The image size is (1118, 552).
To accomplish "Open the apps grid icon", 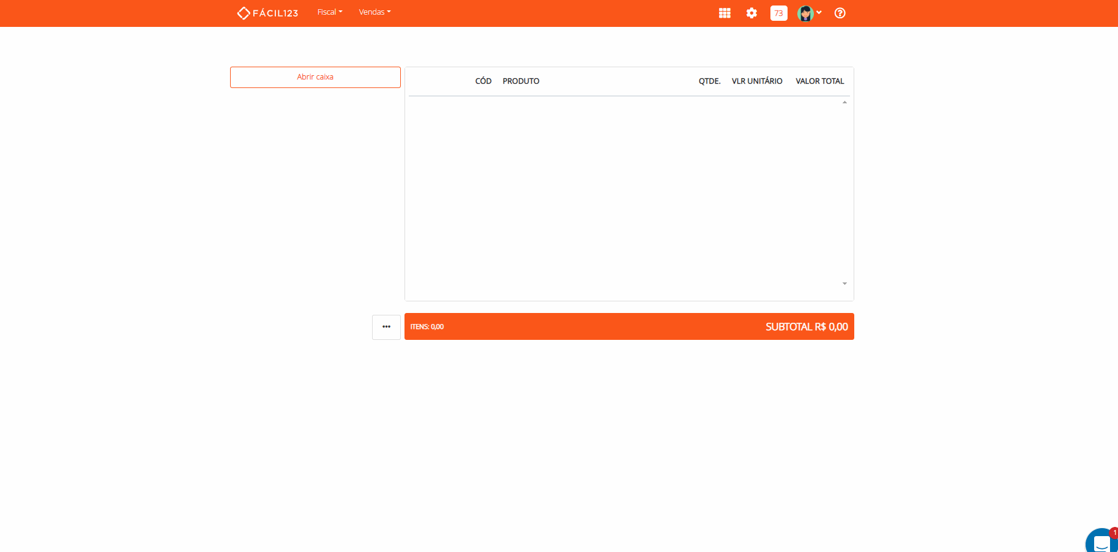I will pos(725,13).
